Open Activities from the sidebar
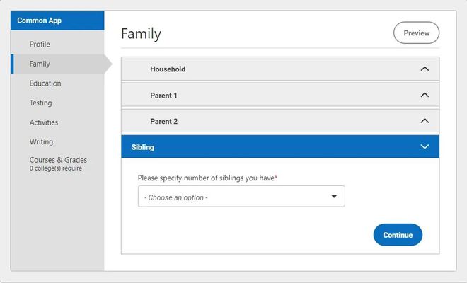467x283 pixels. 44,122
